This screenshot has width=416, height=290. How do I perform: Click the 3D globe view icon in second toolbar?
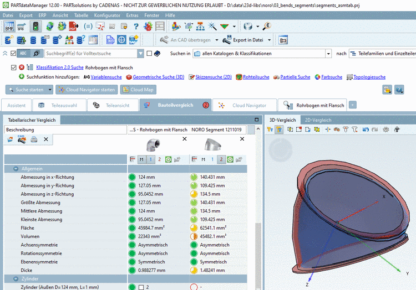coord(121,40)
